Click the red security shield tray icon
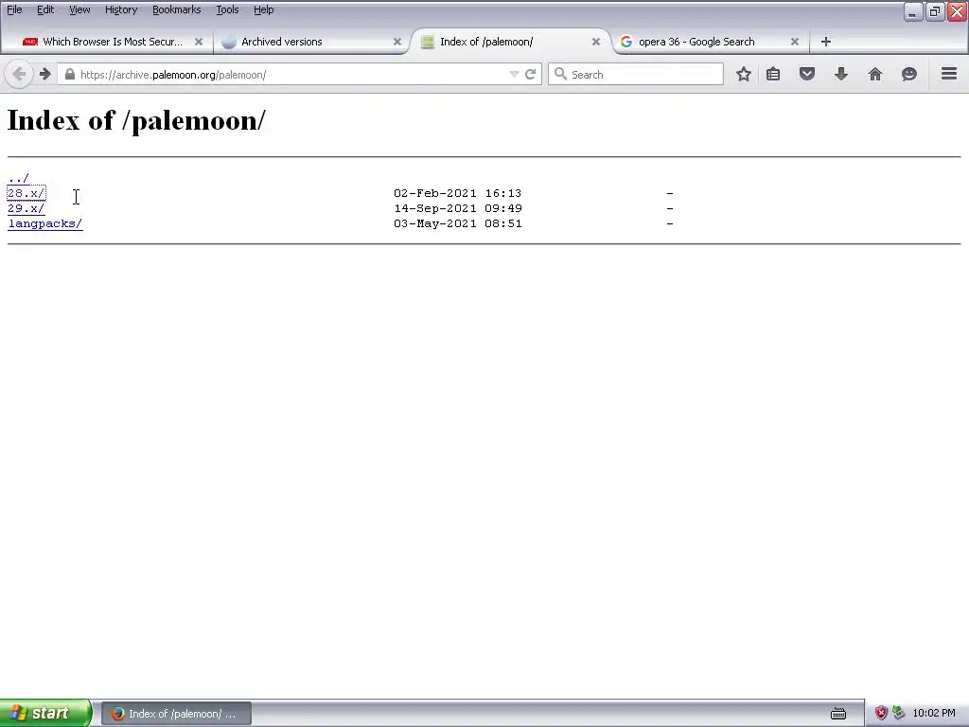The width and height of the screenshot is (969, 727). (881, 714)
